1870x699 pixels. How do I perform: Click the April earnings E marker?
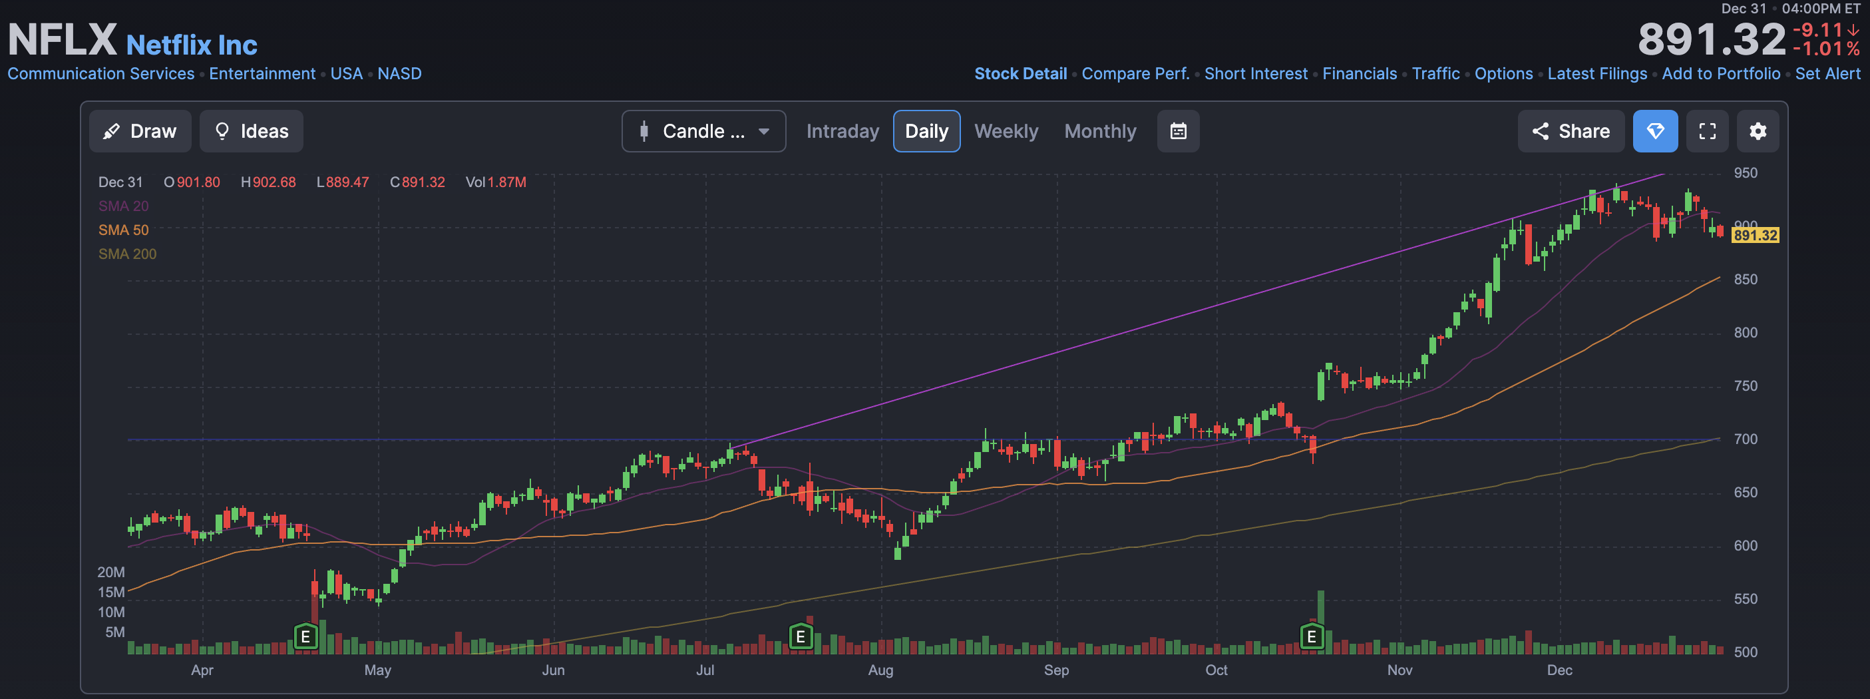(x=305, y=636)
